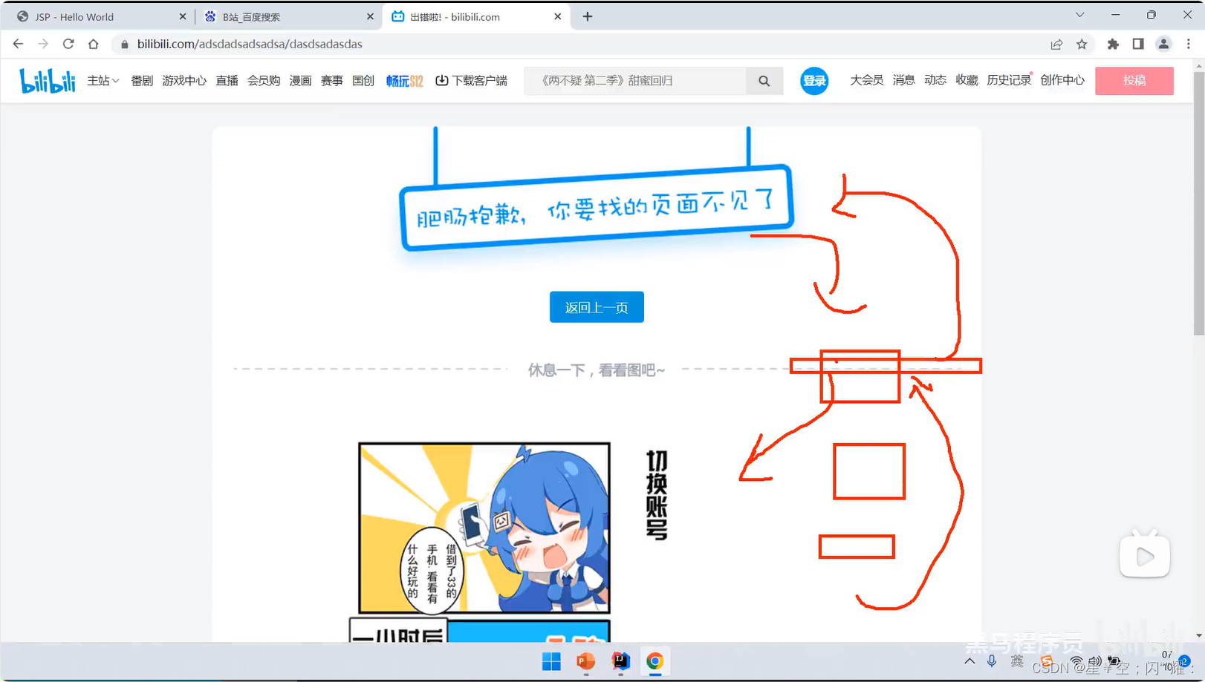Open PowerPoint from the taskbar

(586, 661)
